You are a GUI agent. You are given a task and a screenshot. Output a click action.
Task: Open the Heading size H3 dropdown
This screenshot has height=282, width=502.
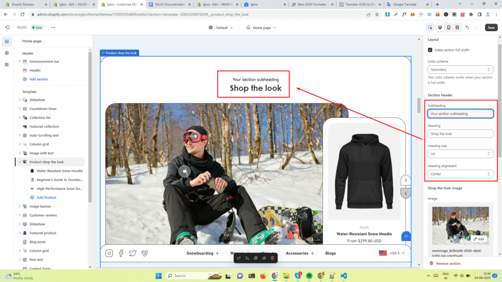coord(460,154)
